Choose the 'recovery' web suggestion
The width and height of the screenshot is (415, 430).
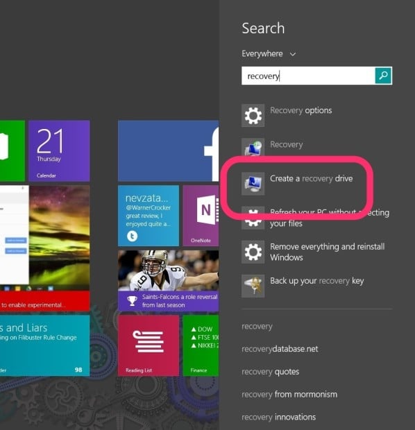257,327
